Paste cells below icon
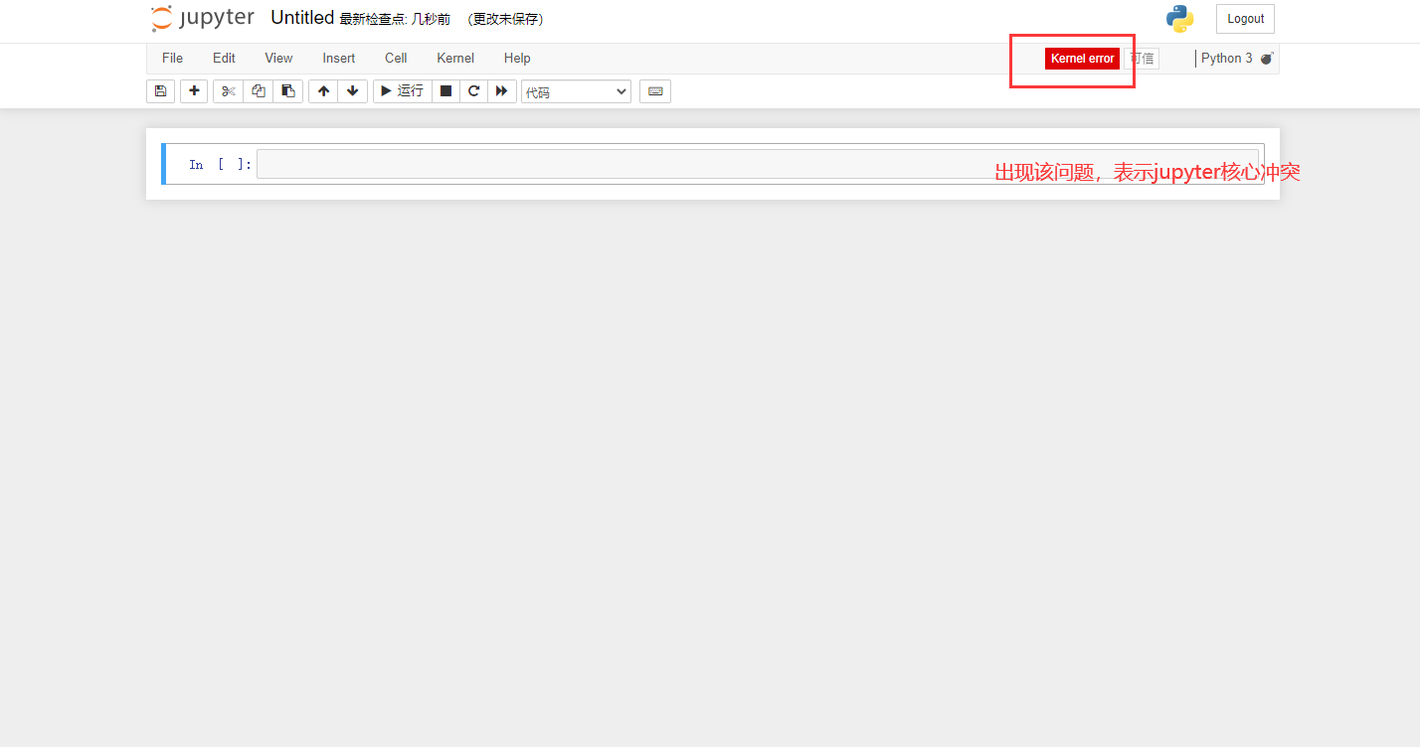Viewport: 1420px width, 747px height. [288, 91]
